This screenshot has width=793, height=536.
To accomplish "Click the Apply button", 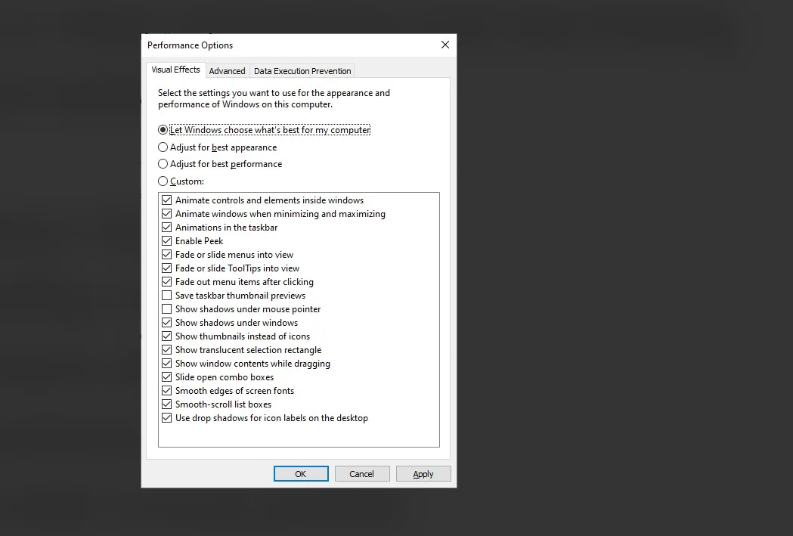I will point(423,474).
